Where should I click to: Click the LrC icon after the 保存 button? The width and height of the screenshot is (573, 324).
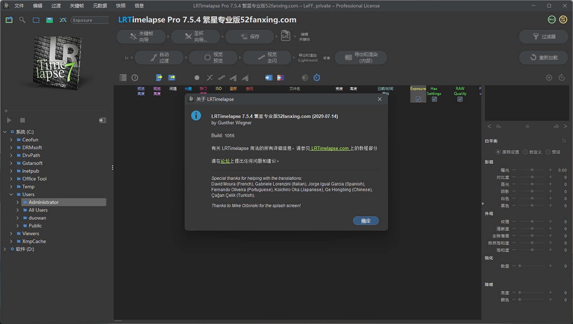tap(286, 36)
